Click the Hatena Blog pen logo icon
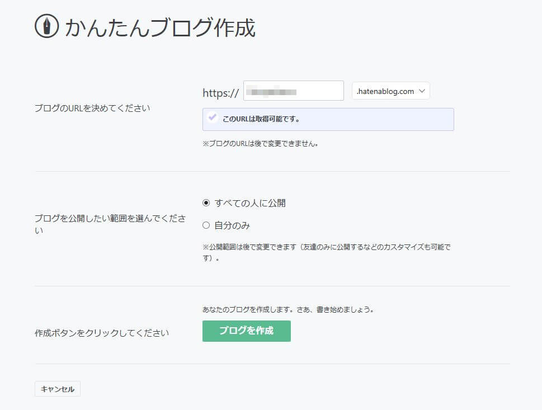 pyautogui.click(x=46, y=26)
